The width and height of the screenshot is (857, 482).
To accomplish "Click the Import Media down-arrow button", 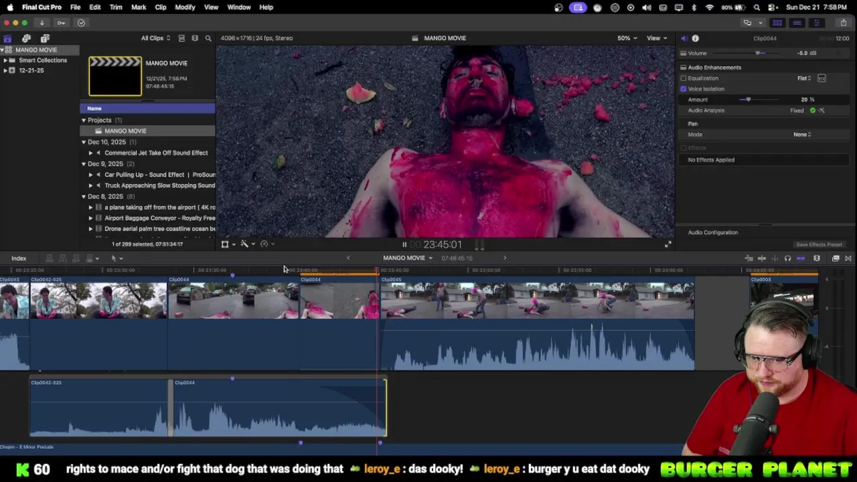I will click(42, 23).
